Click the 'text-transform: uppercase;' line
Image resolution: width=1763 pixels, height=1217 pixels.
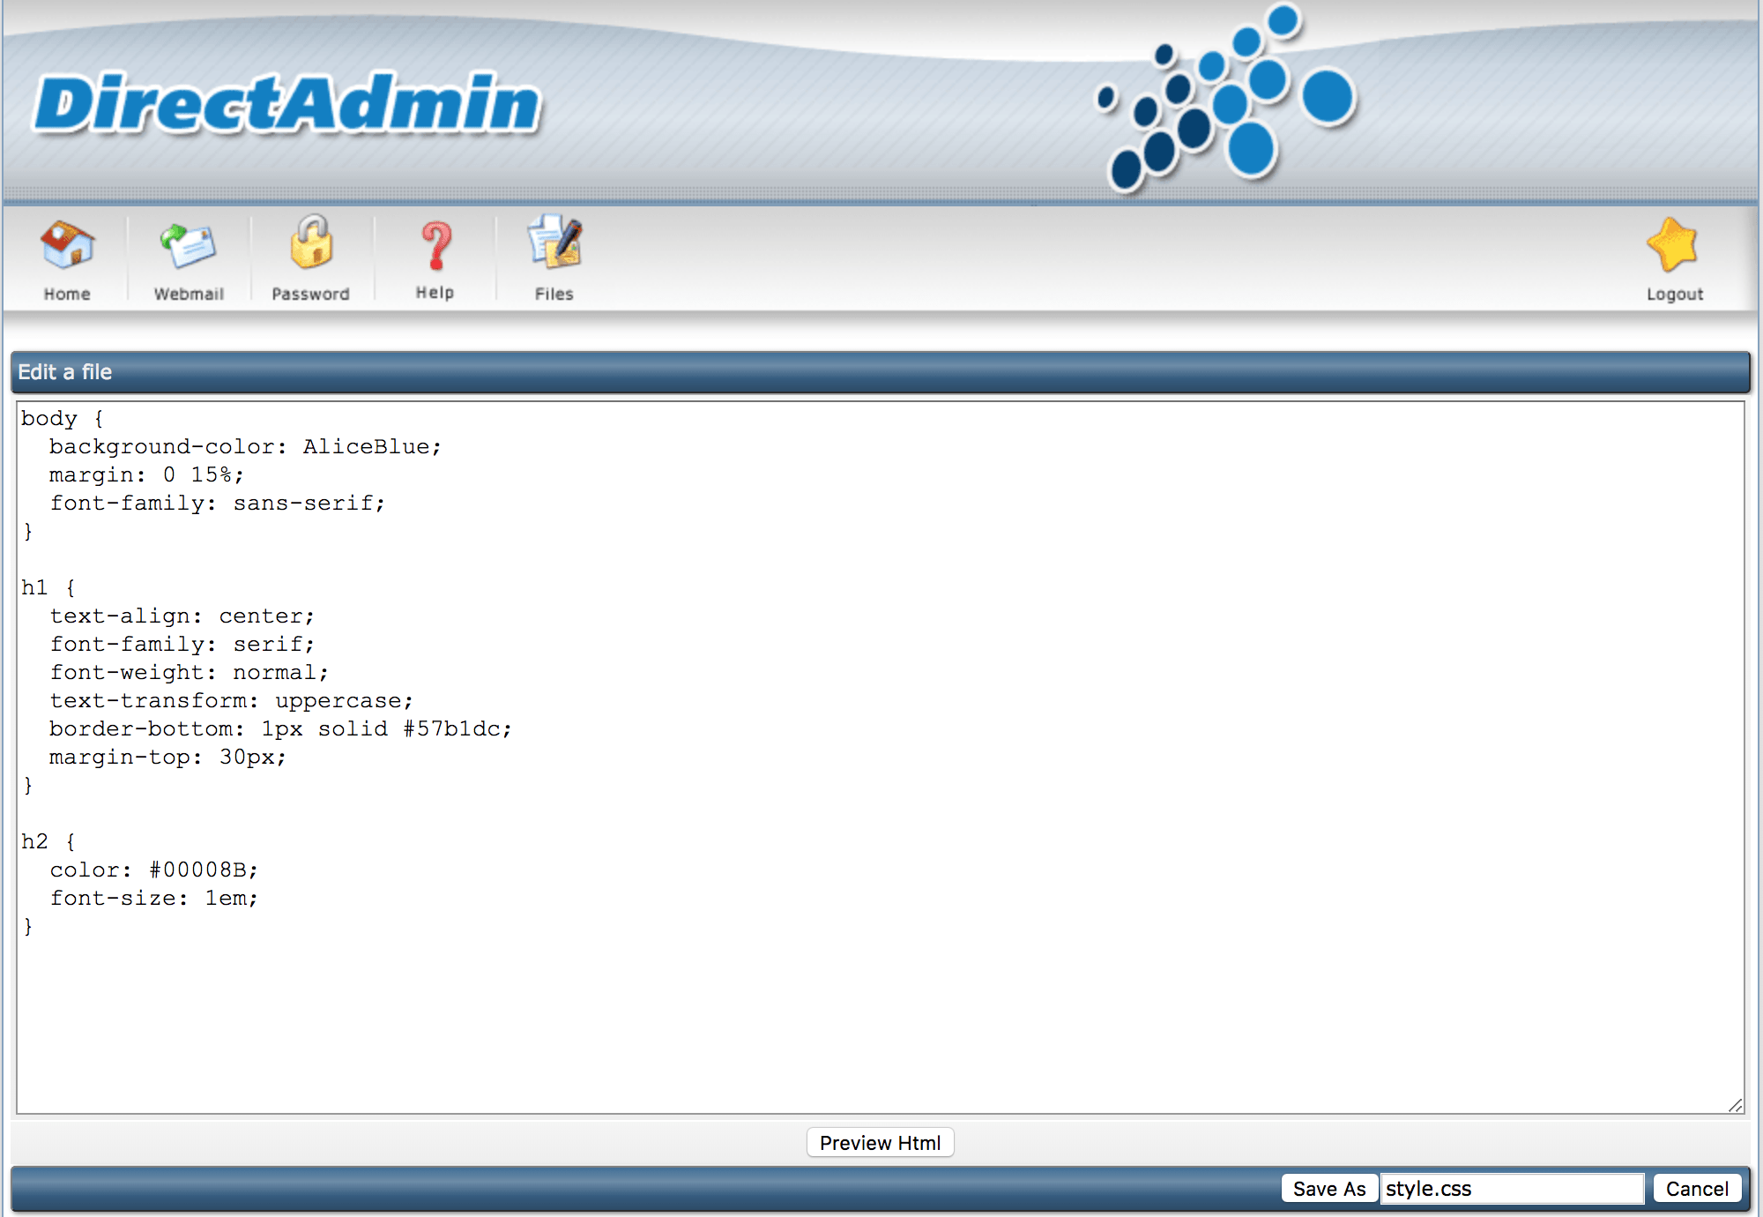coord(231,700)
